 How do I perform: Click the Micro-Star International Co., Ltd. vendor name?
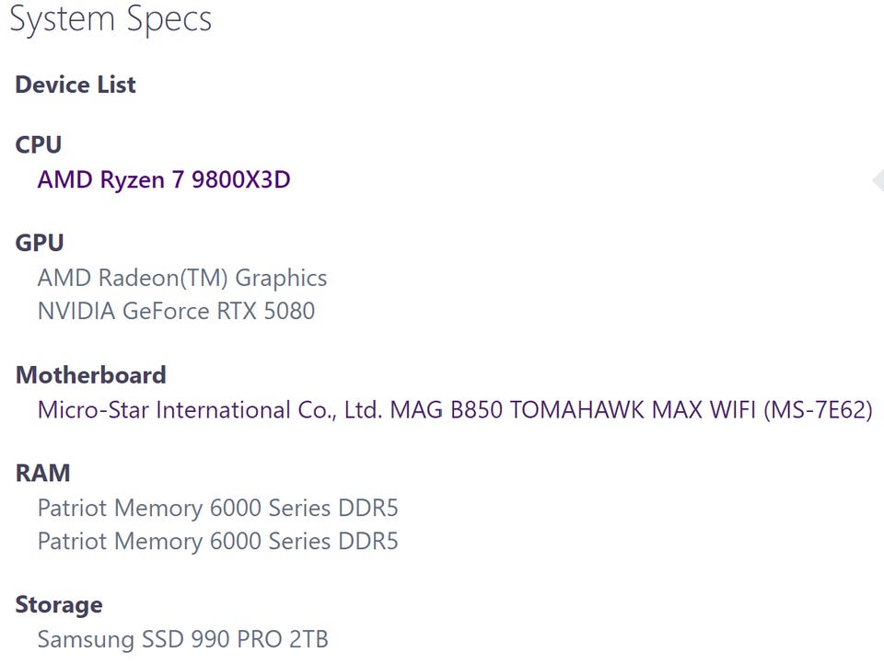pyautogui.click(x=209, y=409)
